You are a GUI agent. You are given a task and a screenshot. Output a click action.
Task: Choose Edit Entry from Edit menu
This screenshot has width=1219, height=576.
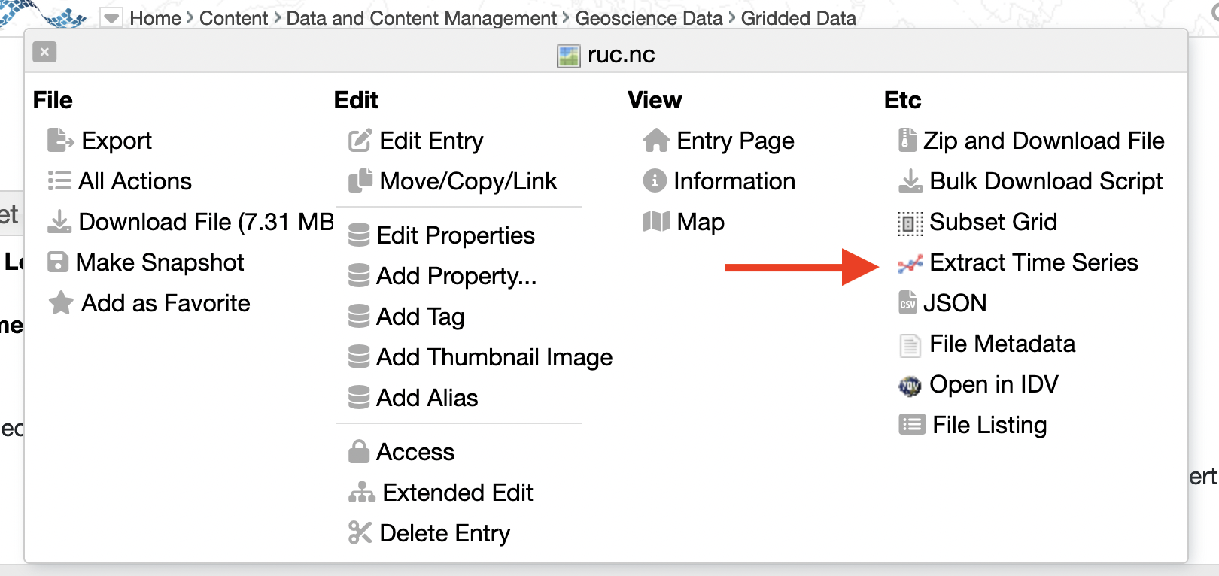pyautogui.click(x=431, y=141)
